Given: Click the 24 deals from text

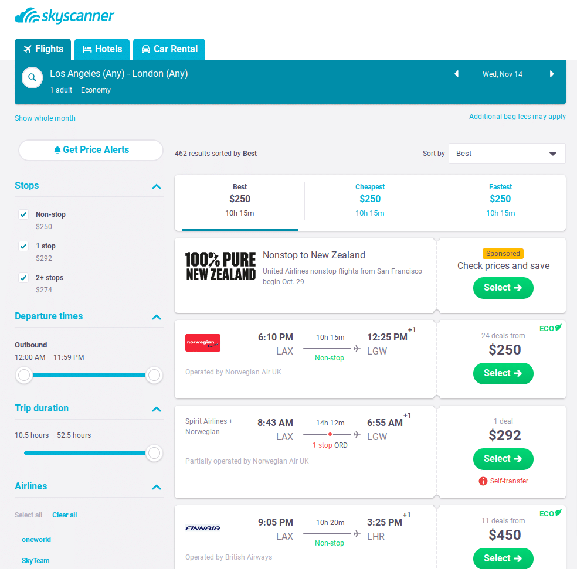Looking at the screenshot, I should tap(503, 335).
